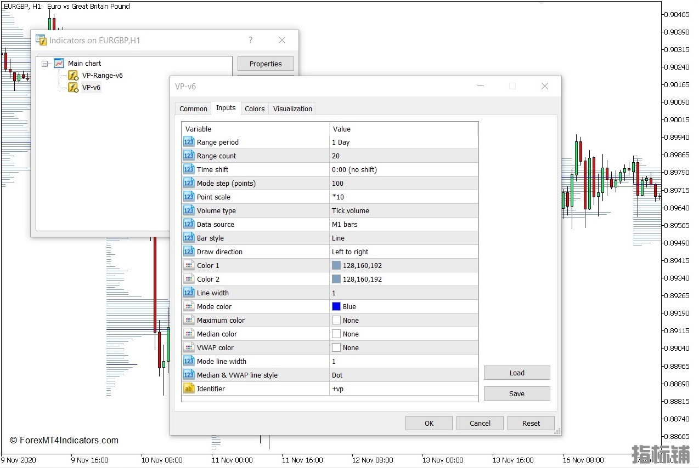Click the Volume type row icon
The width and height of the screenshot is (699, 468).
click(189, 210)
